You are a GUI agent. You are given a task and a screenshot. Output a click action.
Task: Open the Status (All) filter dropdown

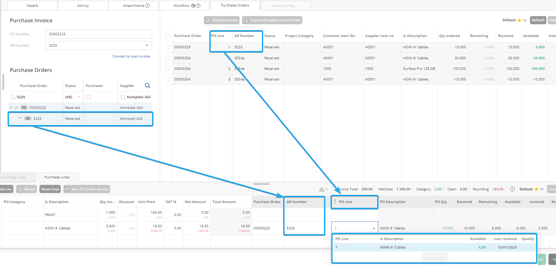tap(79, 97)
